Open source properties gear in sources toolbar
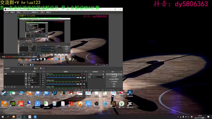212x119 pixels. (x=32, y=87)
